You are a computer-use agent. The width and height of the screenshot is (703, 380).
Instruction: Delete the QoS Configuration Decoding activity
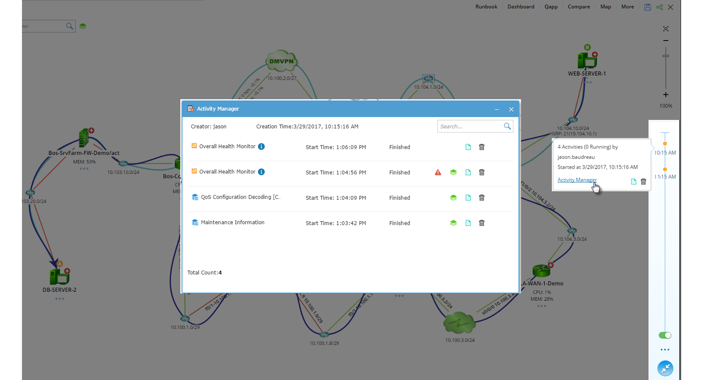[x=482, y=197]
